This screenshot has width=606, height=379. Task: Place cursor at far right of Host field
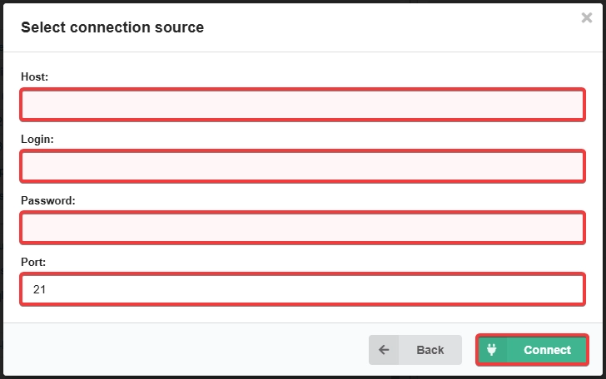576,105
